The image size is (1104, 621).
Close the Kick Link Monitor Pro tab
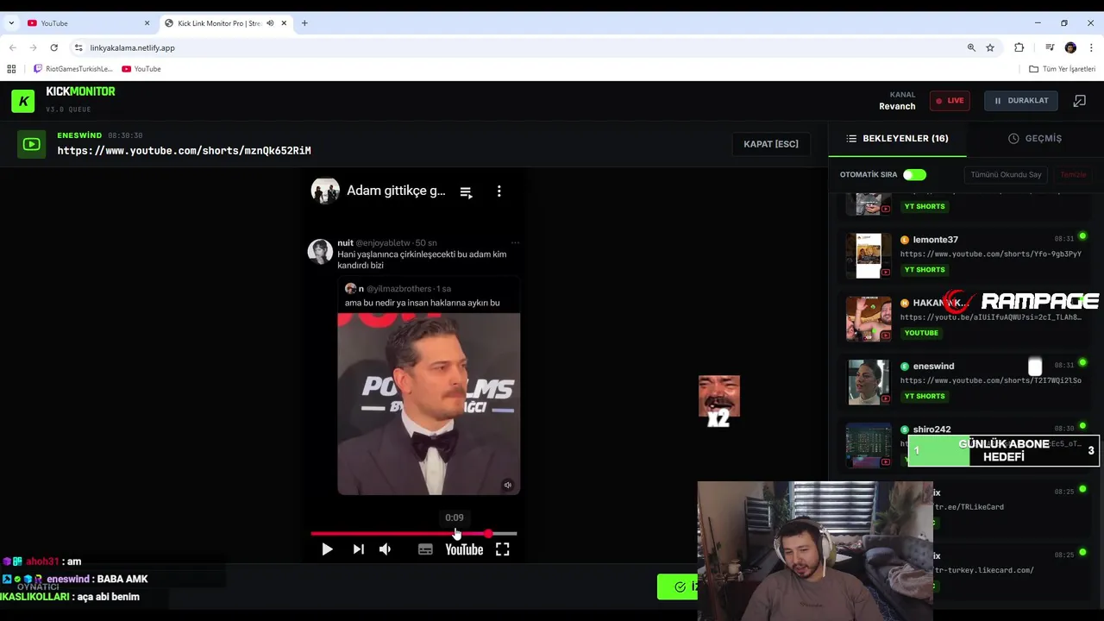click(284, 23)
